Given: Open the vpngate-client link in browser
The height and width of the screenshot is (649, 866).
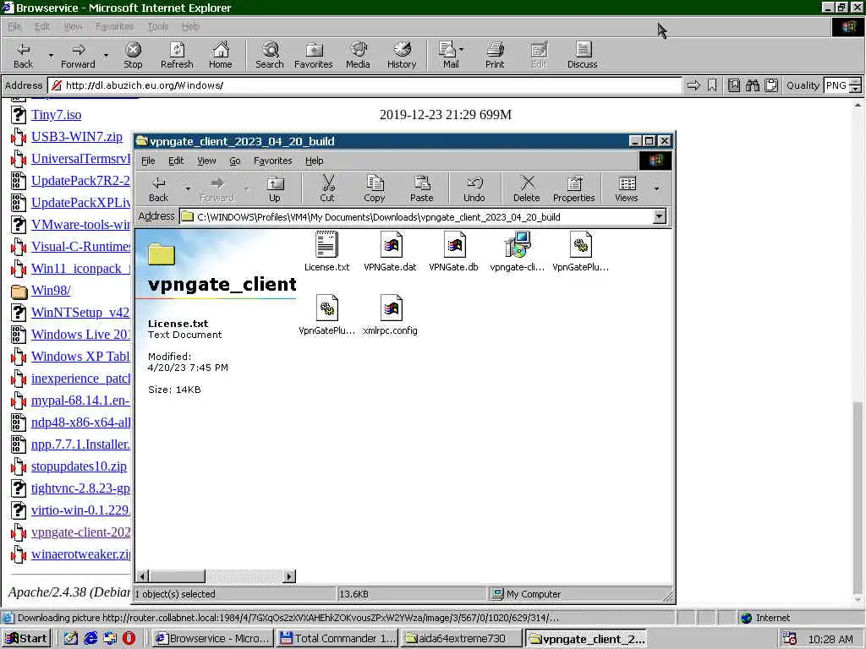Looking at the screenshot, I should click(80, 532).
